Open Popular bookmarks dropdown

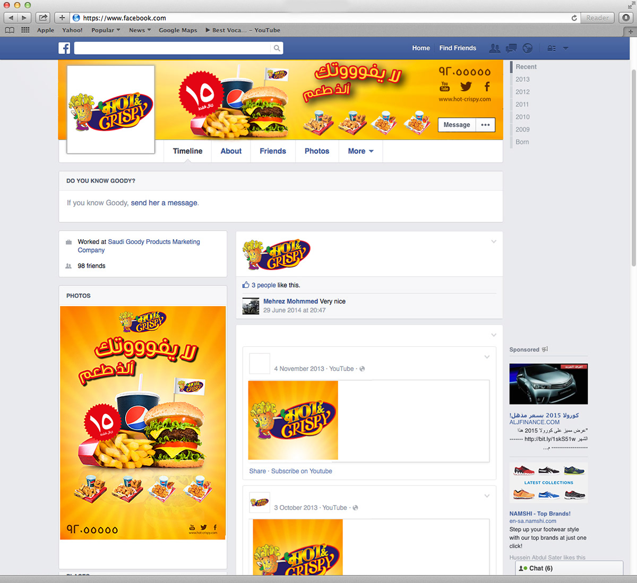(106, 30)
